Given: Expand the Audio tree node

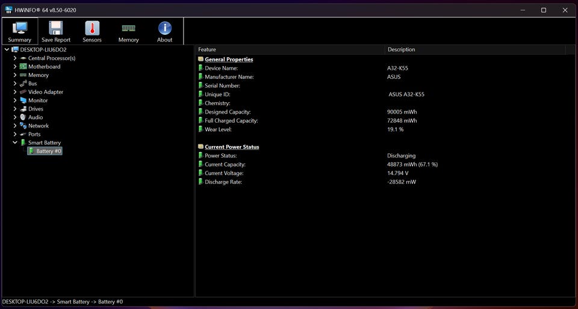Looking at the screenshot, I should [x=14, y=117].
